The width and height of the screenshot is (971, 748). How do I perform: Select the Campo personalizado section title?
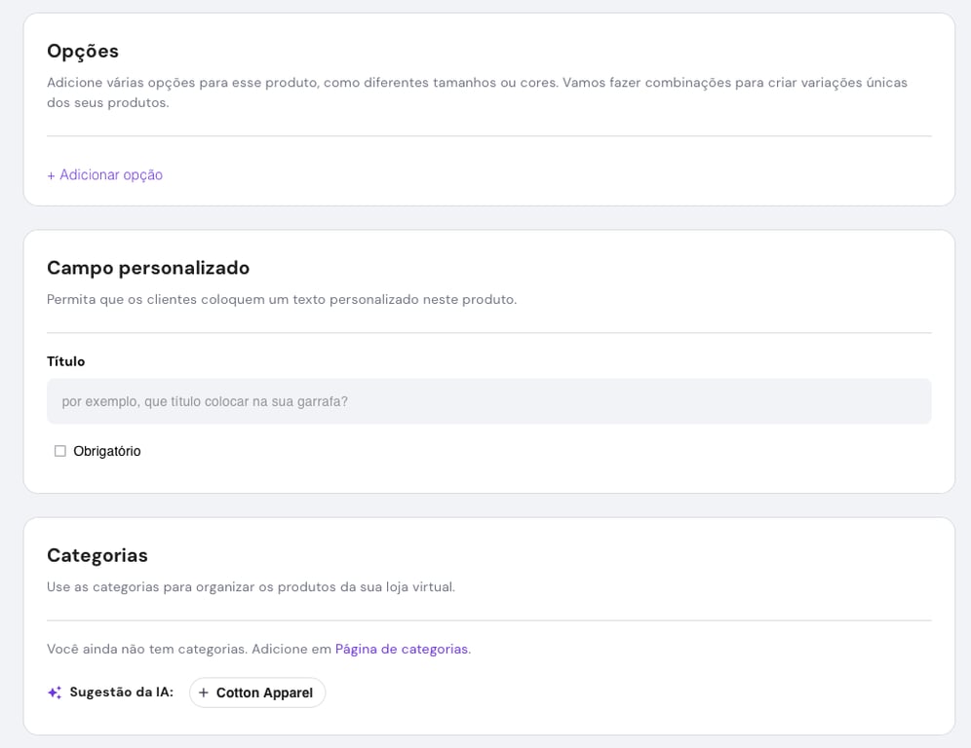[148, 268]
